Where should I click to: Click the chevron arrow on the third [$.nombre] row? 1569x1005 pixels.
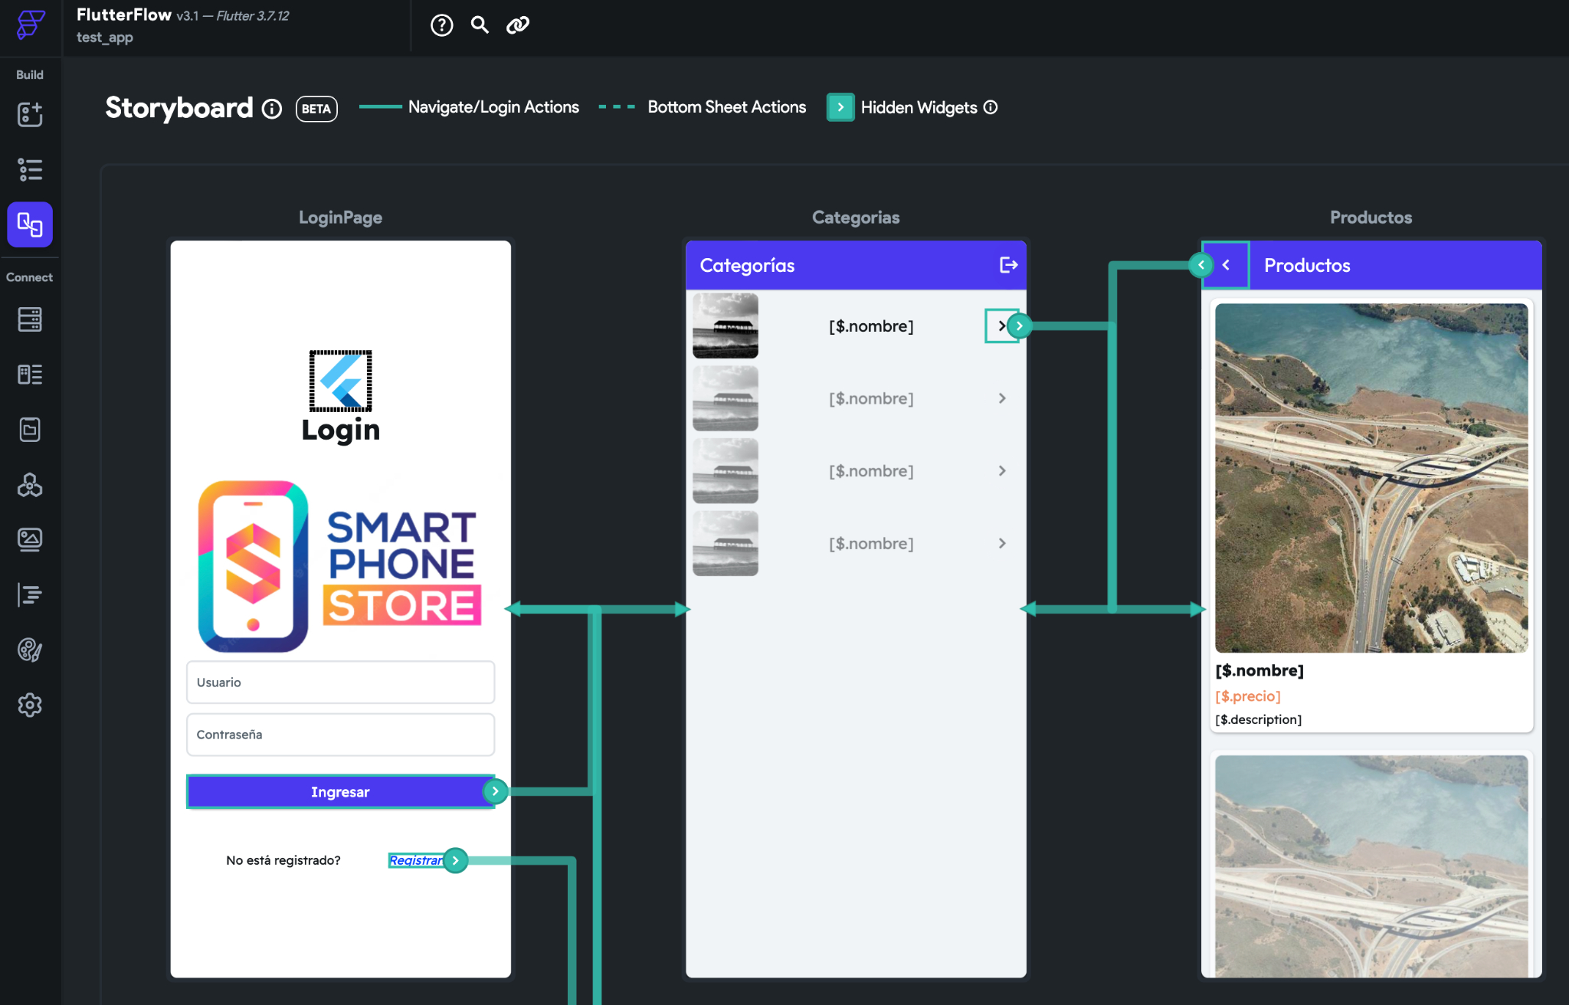point(1002,471)
